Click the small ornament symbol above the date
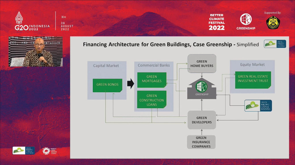295x165 pixels. (x=64, y=17)
